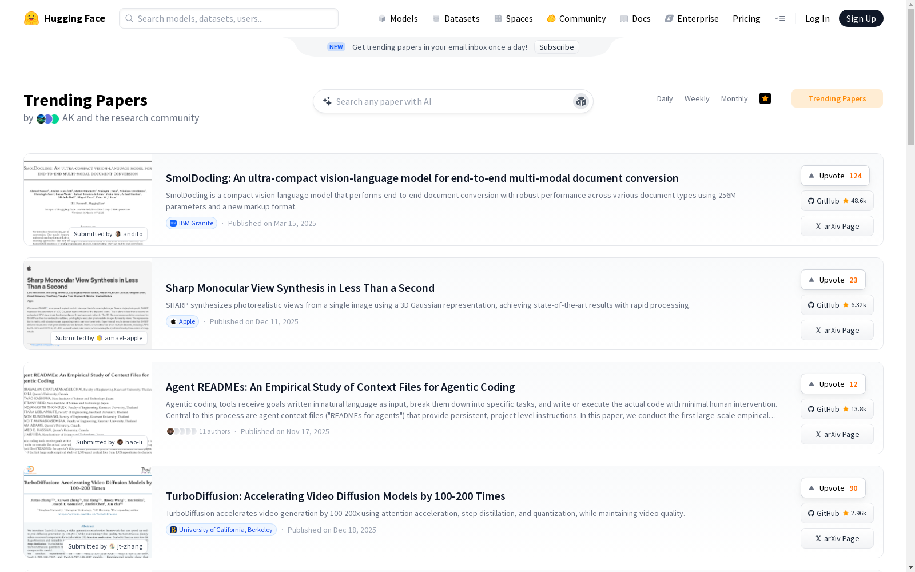The image size is (915, 572).
Task: Open the arXiv page for SmolDocling
Action: (837, 226)
